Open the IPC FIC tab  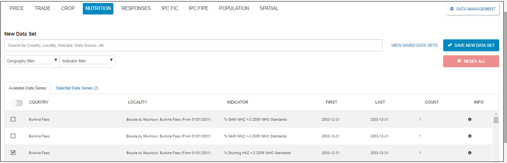coord(170,9)
